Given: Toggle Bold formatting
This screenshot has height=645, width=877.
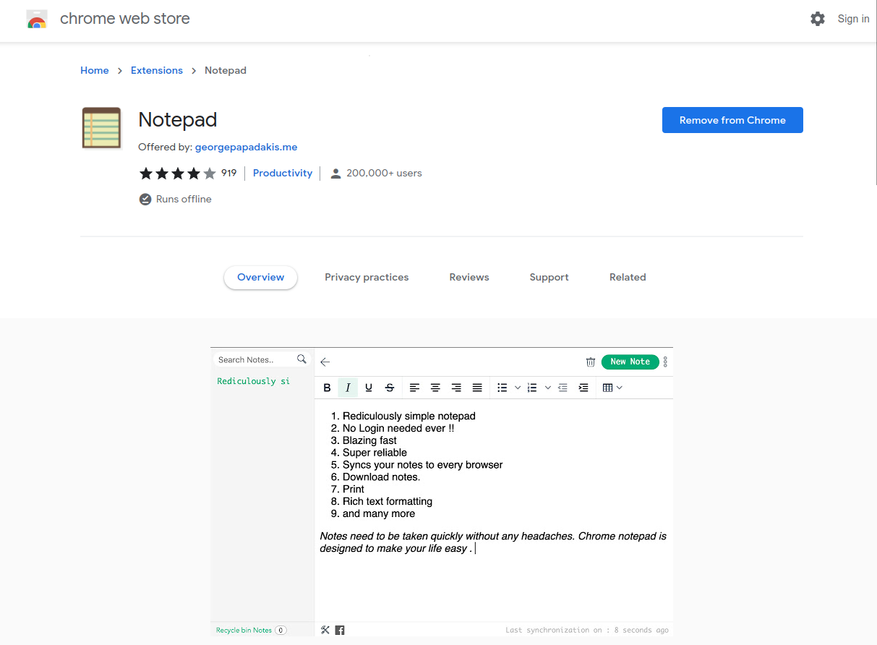Looking at the screenshot, I should (327, 388).
